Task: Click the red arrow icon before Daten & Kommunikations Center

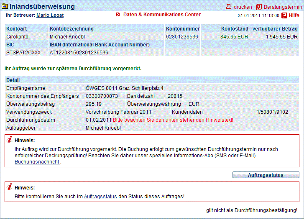Action: click(118, 15)
